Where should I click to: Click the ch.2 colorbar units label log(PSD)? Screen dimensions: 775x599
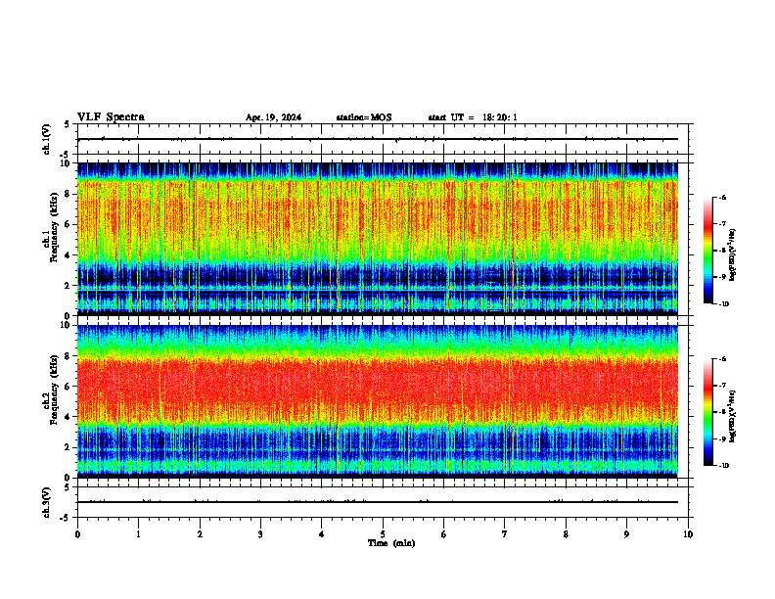[733, 416]
